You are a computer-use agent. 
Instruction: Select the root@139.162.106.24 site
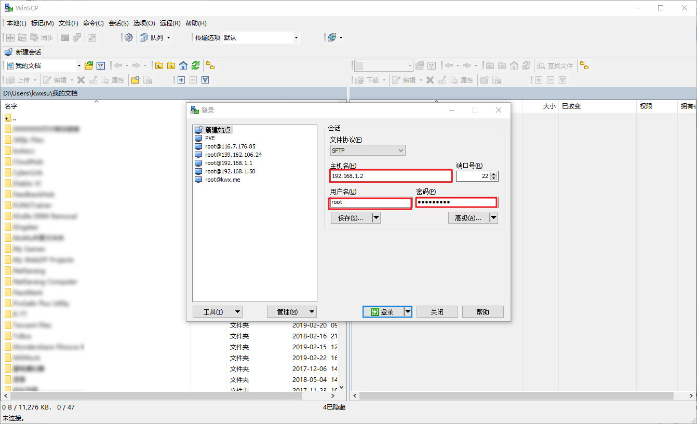point(229,155)
